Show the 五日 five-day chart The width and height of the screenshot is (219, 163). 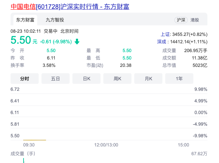click(56, 79)
